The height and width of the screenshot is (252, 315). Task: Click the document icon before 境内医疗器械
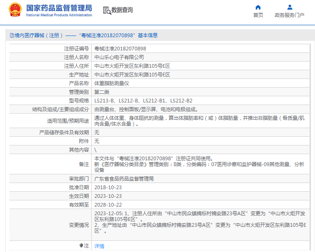12,36
